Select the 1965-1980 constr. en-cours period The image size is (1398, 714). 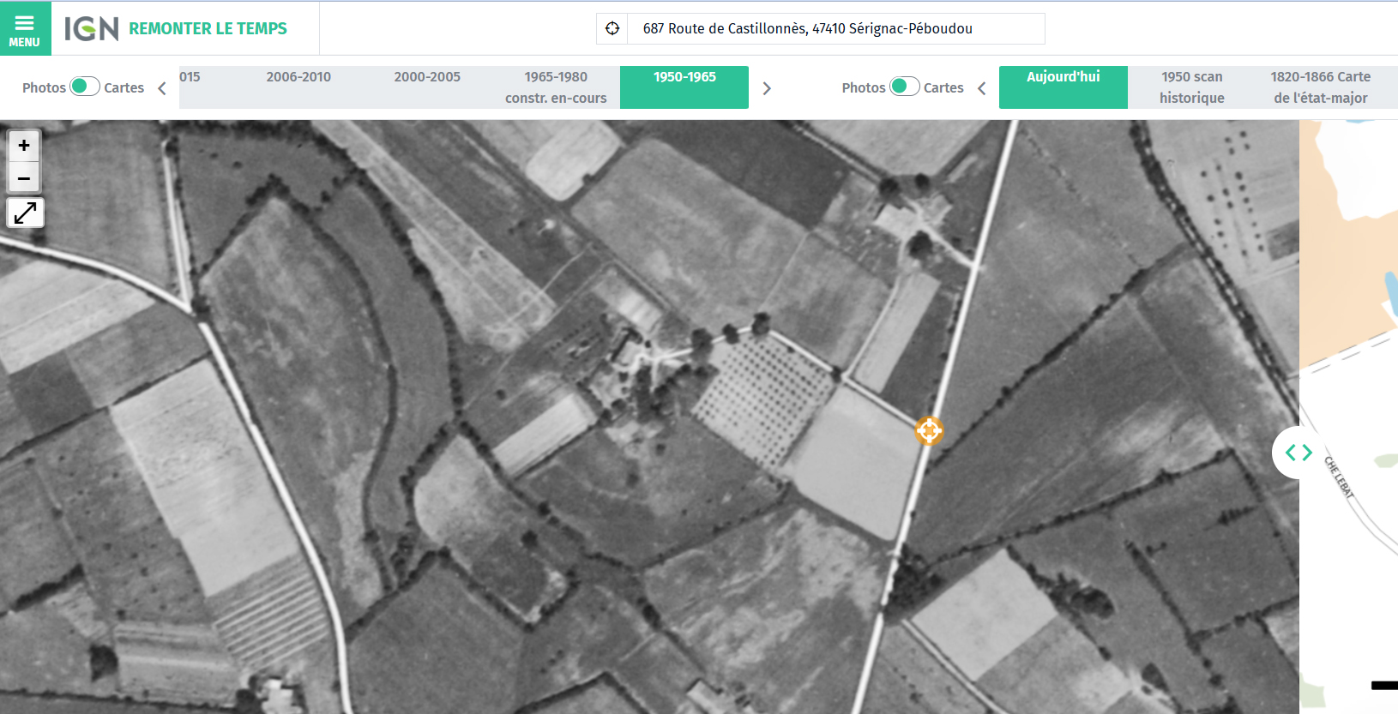click(556, 87)
